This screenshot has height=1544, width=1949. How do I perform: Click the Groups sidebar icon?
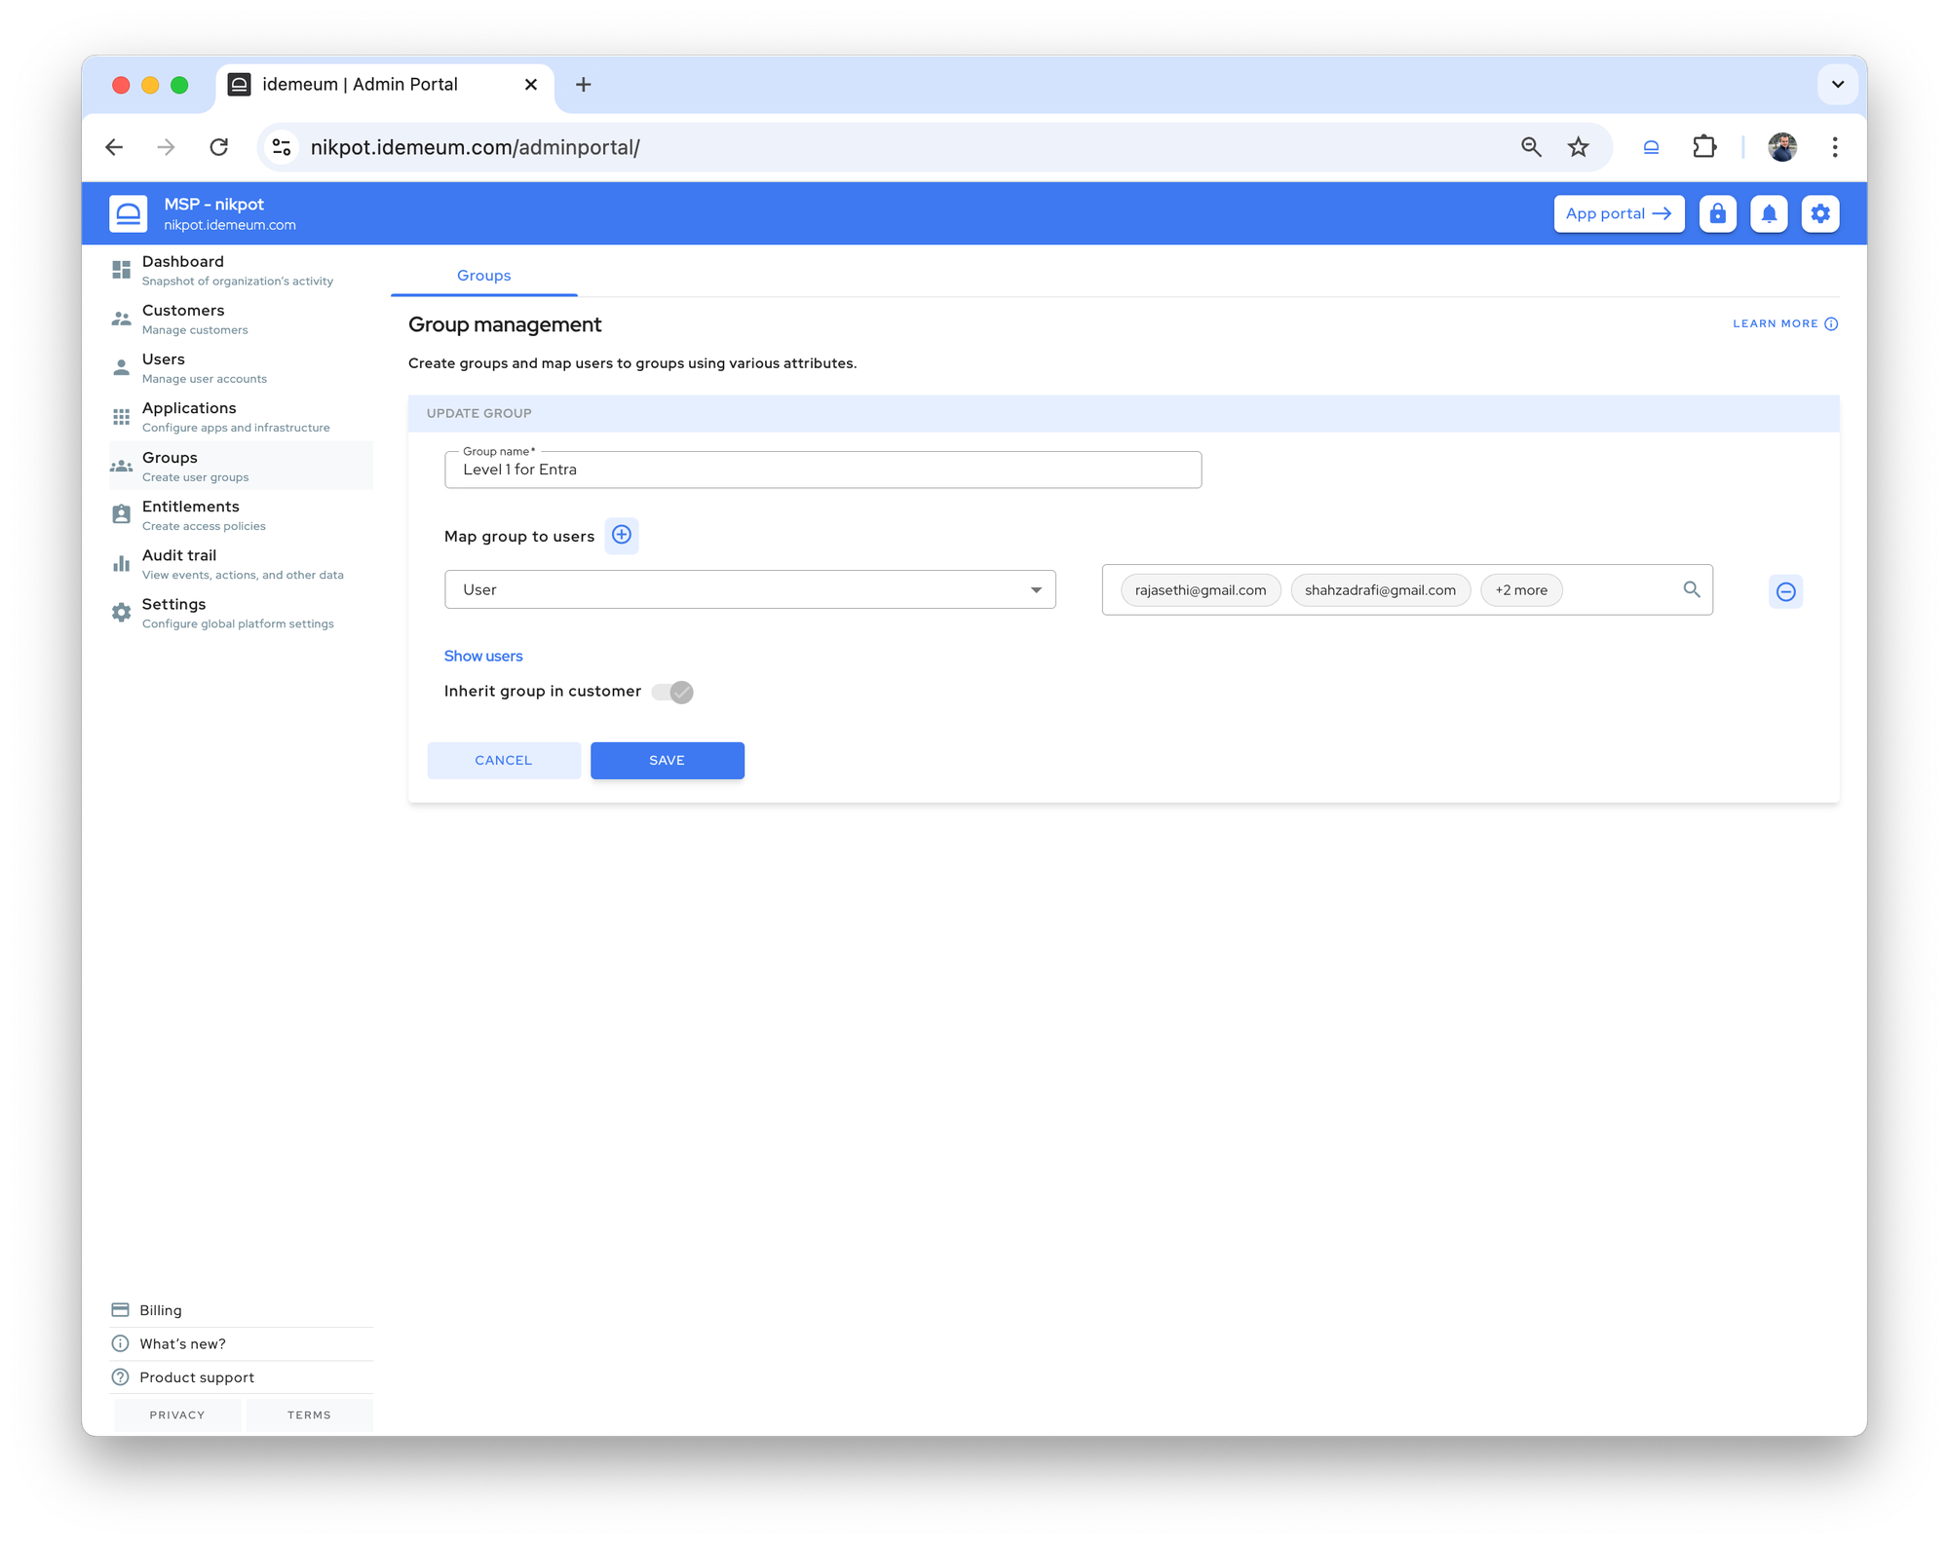coord(121,467)
